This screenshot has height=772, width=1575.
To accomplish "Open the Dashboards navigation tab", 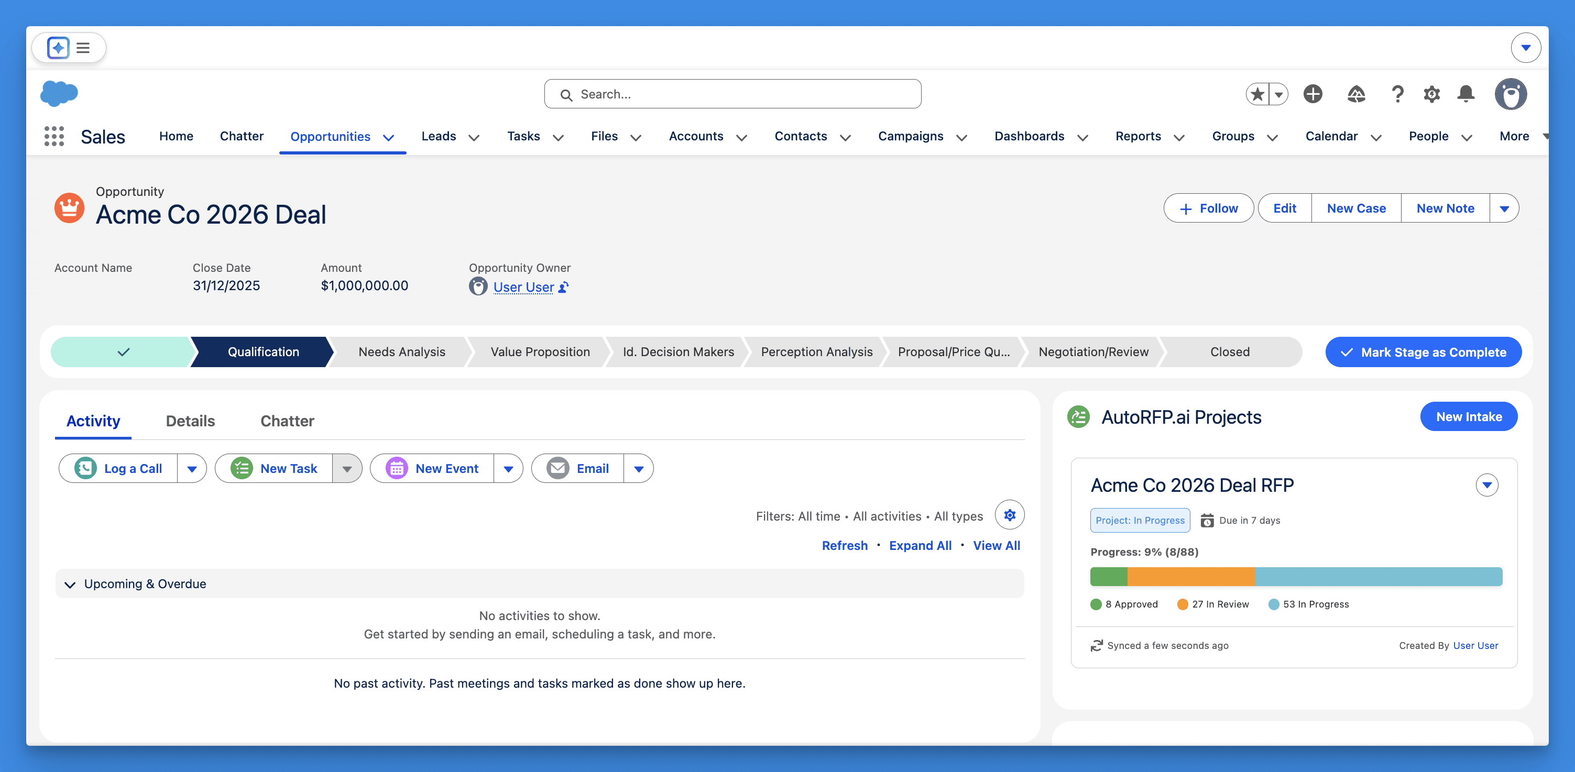I will tap(1029, 136).
